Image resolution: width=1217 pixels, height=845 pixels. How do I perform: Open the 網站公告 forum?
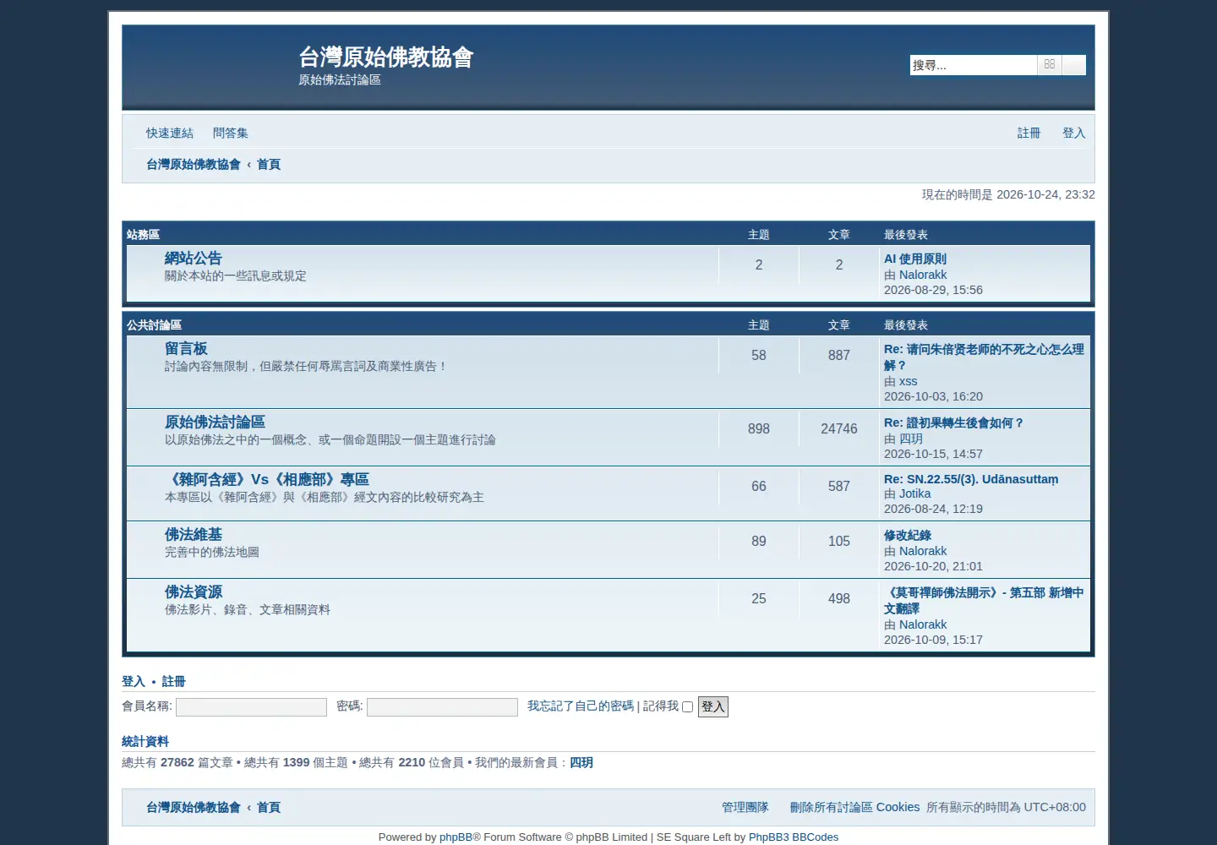coord(194,259)
